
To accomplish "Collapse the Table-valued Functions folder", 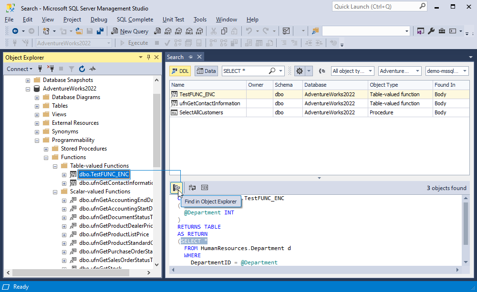I will point(55,166).
